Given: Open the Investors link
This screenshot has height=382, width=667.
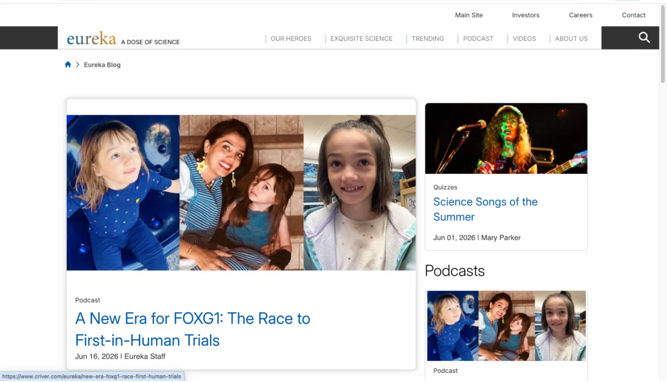Looking at the screenshot, I should pyautogui.click(x=526, y=15).
